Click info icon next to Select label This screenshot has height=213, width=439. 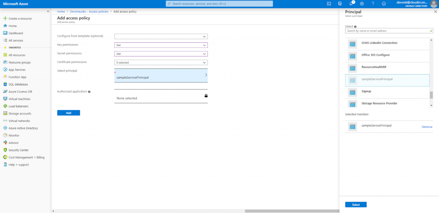355,27
